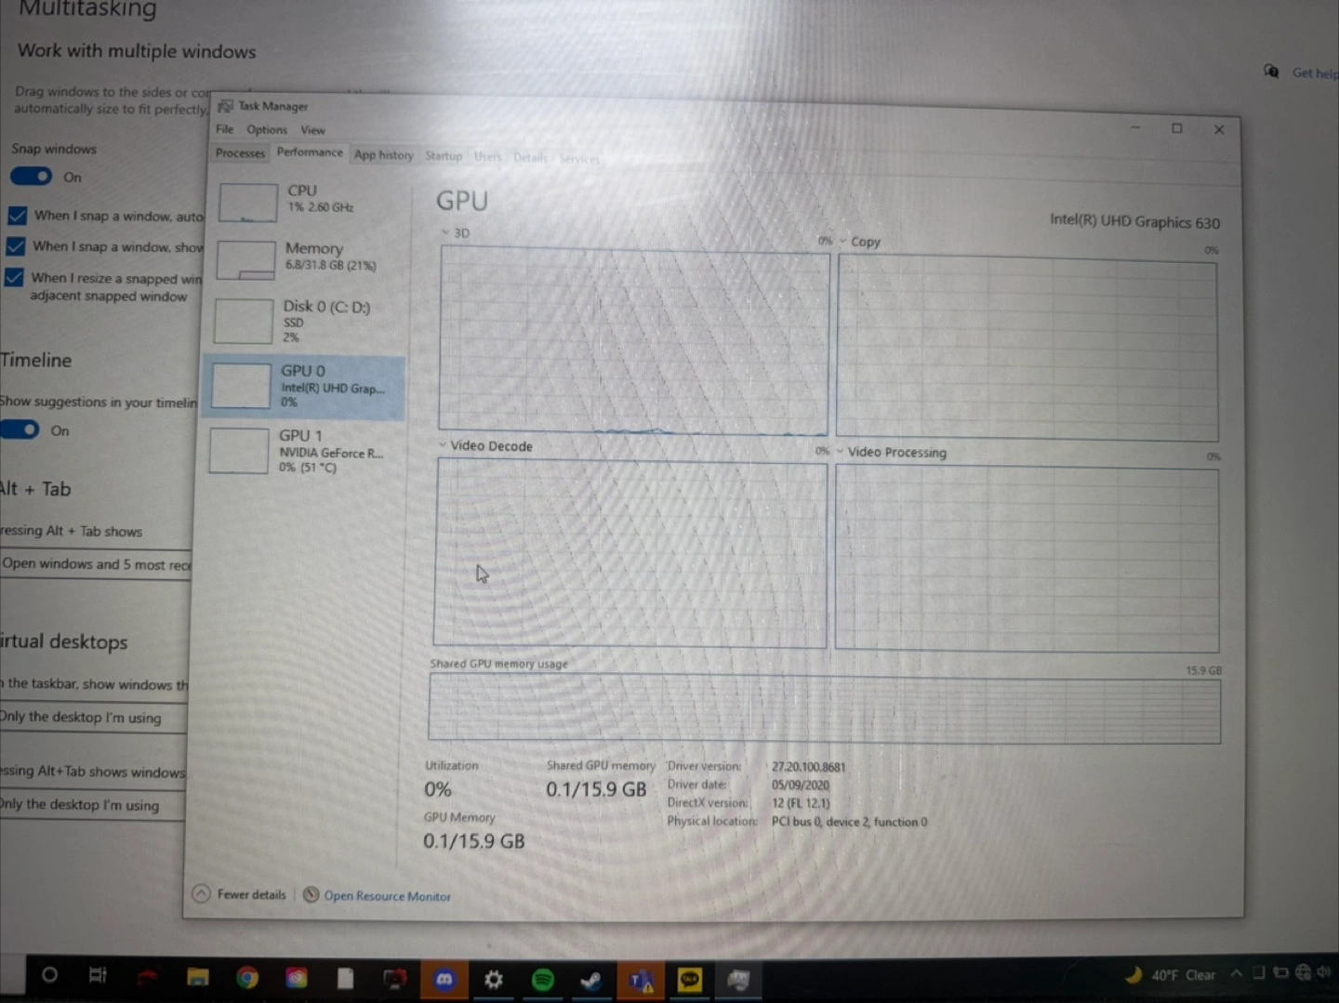Toggle the Snap windows switch

(32, 177)
